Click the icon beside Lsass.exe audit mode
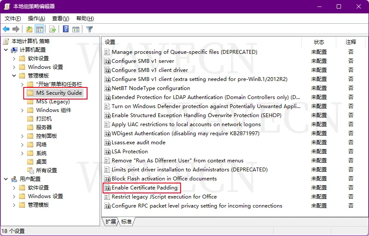This screenshot has width=369, height=236. pyautogui.click(x=107, y=143)
